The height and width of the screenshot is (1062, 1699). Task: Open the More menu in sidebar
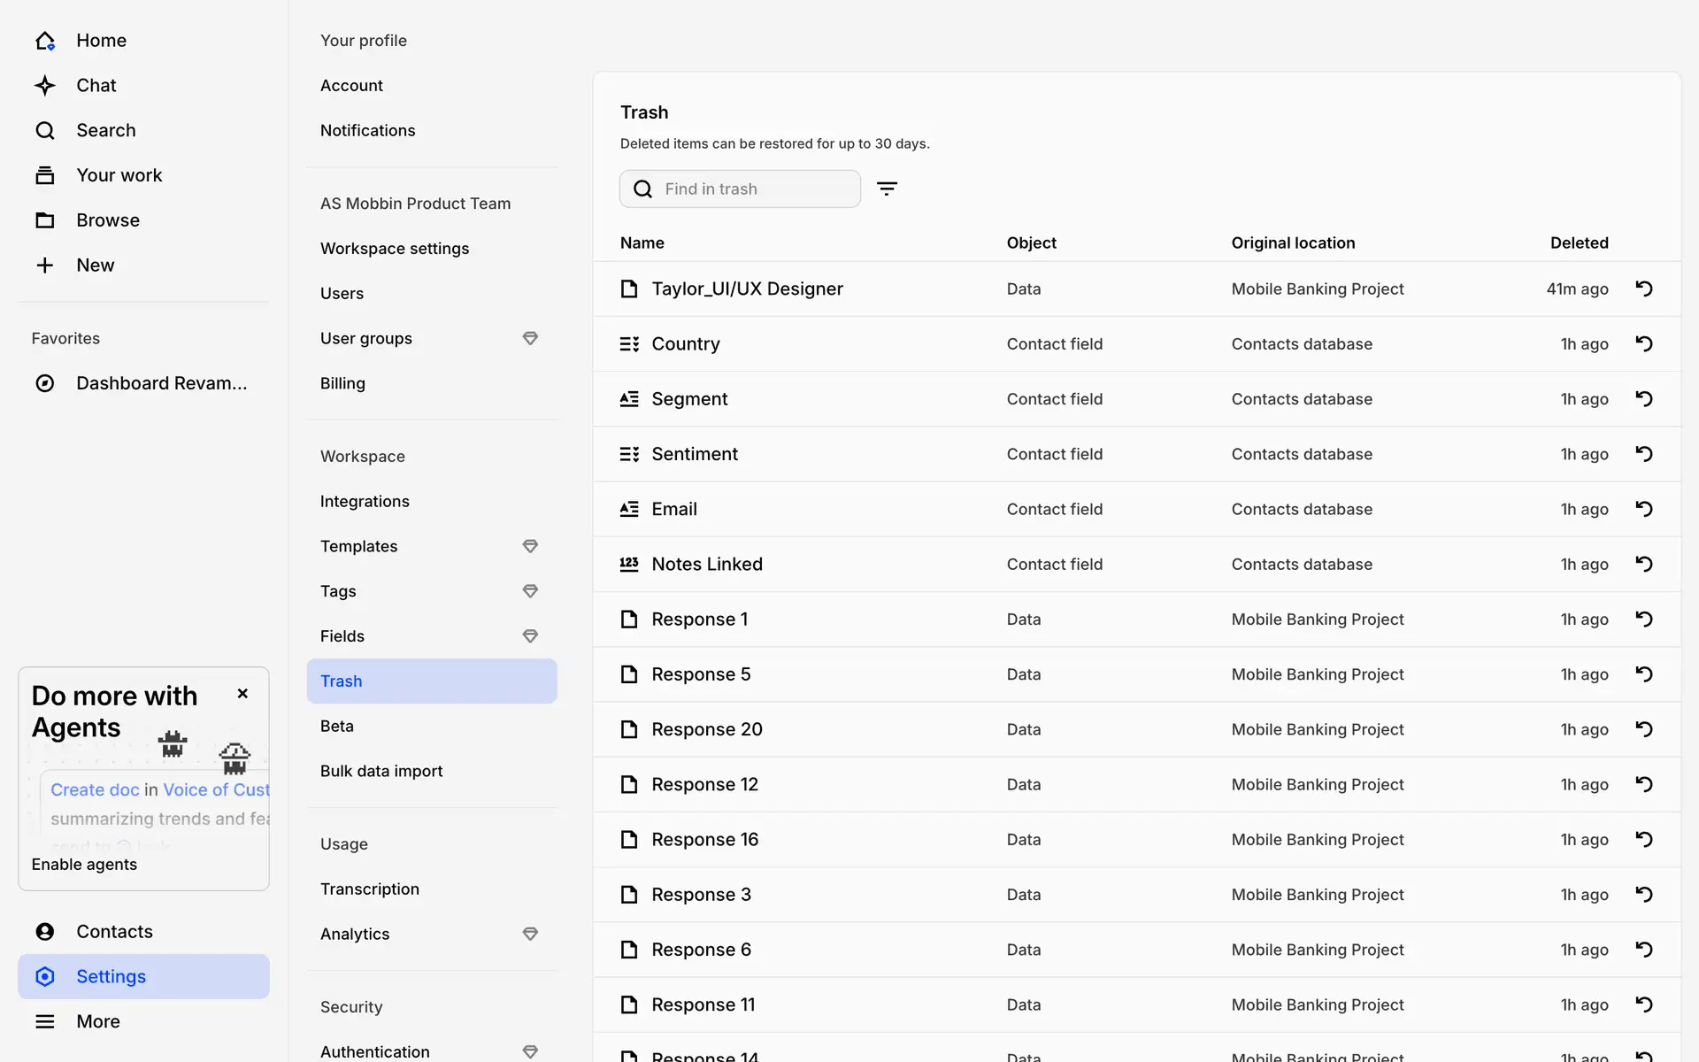point(97,1021)
